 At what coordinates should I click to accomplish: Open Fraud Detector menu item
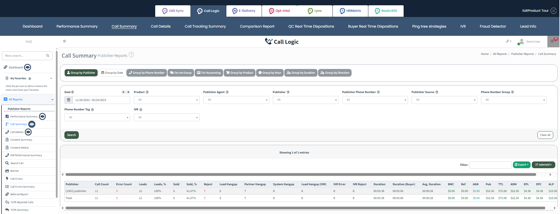point(493,26)
